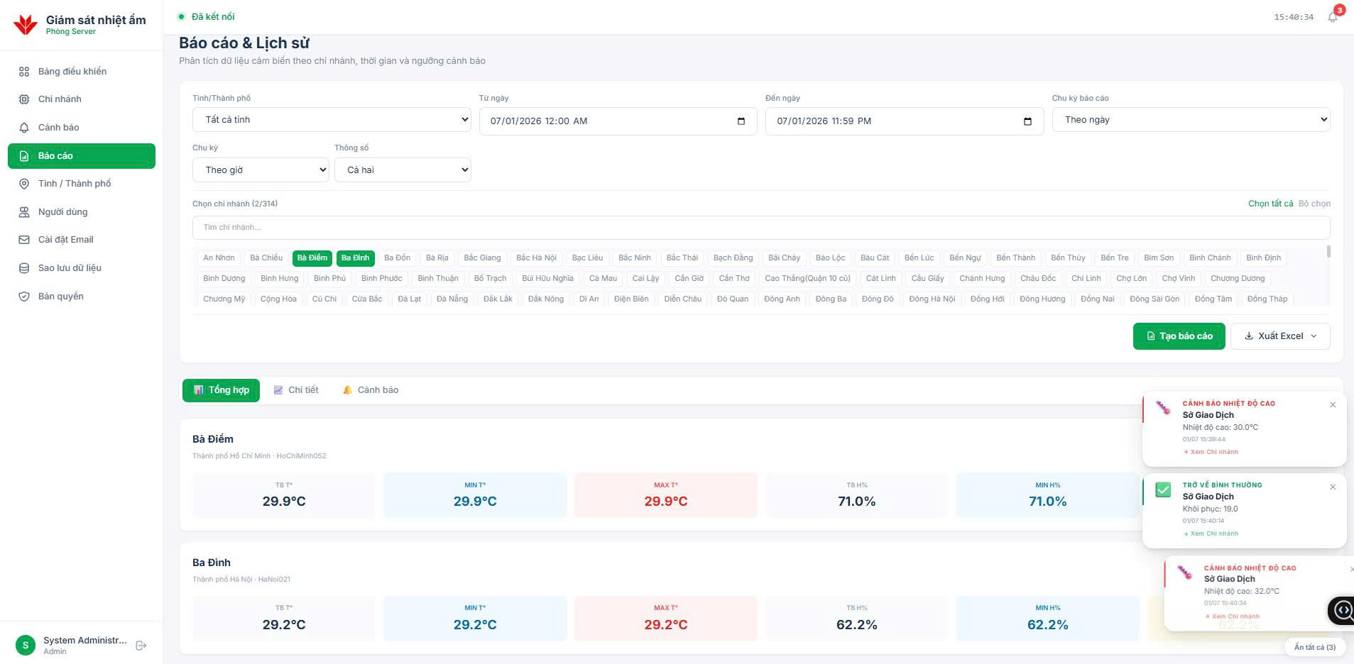This screenshot has height=664, width=1354.
Task: Click the logout icon beside System Administrator
Action: tap(141, 646)
